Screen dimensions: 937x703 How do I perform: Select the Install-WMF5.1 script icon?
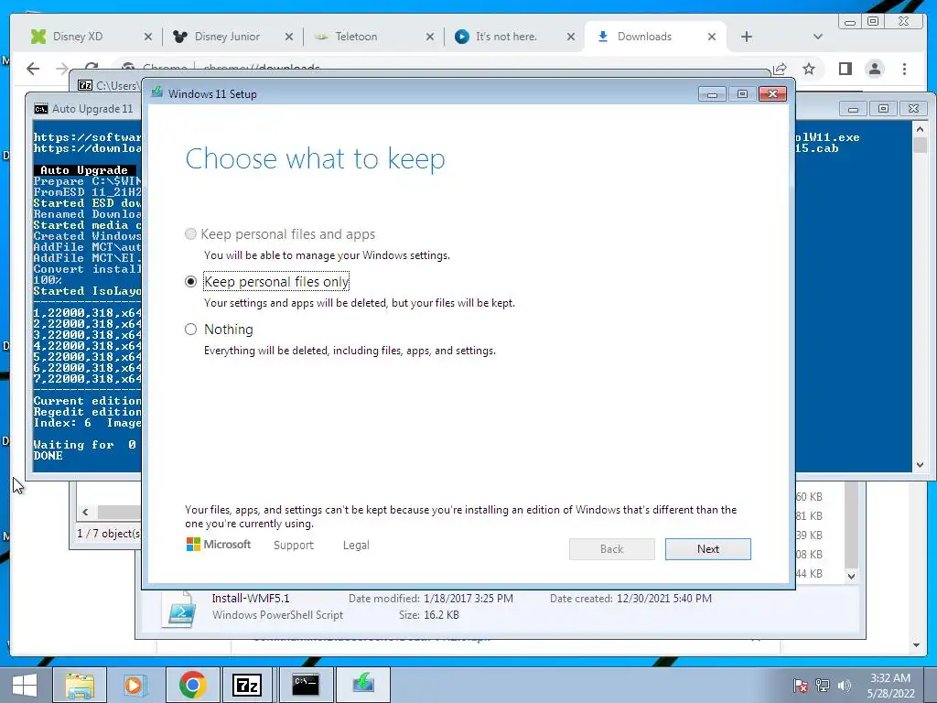point(179,609)
